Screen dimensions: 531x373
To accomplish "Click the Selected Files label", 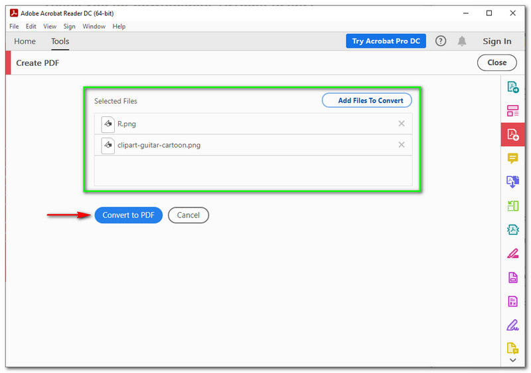I will pos(115,101).
